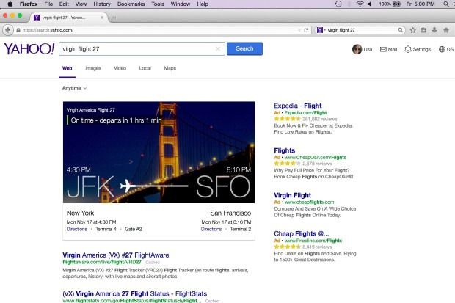Screen dimensions: 455x303
Task: Open Cheap Flights Priceline ad title
Action: tap(302, 233)
